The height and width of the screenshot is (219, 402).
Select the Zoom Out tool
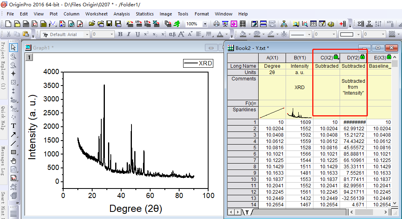(x=14, y=65)
